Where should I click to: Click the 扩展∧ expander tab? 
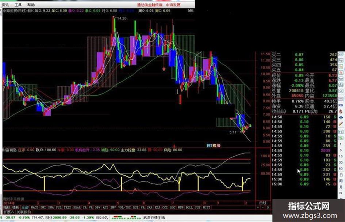[x=9, y=212]
